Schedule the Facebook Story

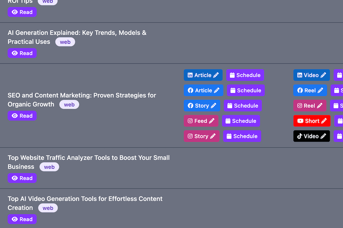click(242, 106)
